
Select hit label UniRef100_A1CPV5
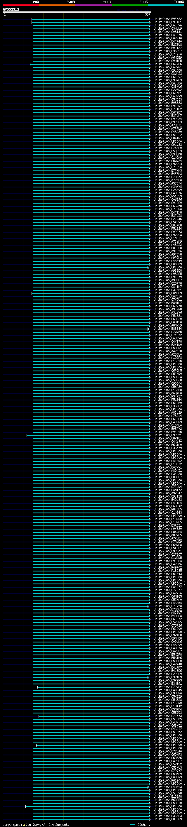point(168,361)
